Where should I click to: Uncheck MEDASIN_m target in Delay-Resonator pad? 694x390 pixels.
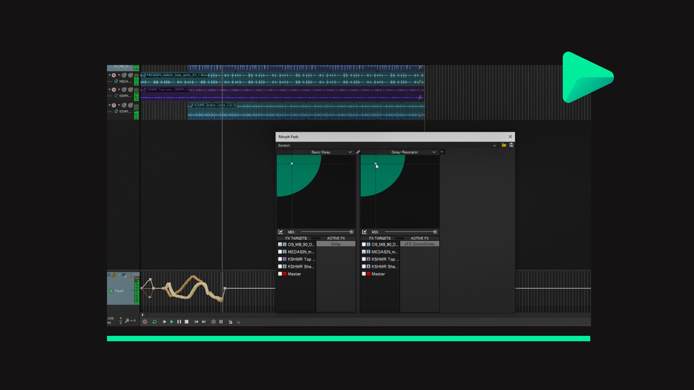(x=364, y=252)
